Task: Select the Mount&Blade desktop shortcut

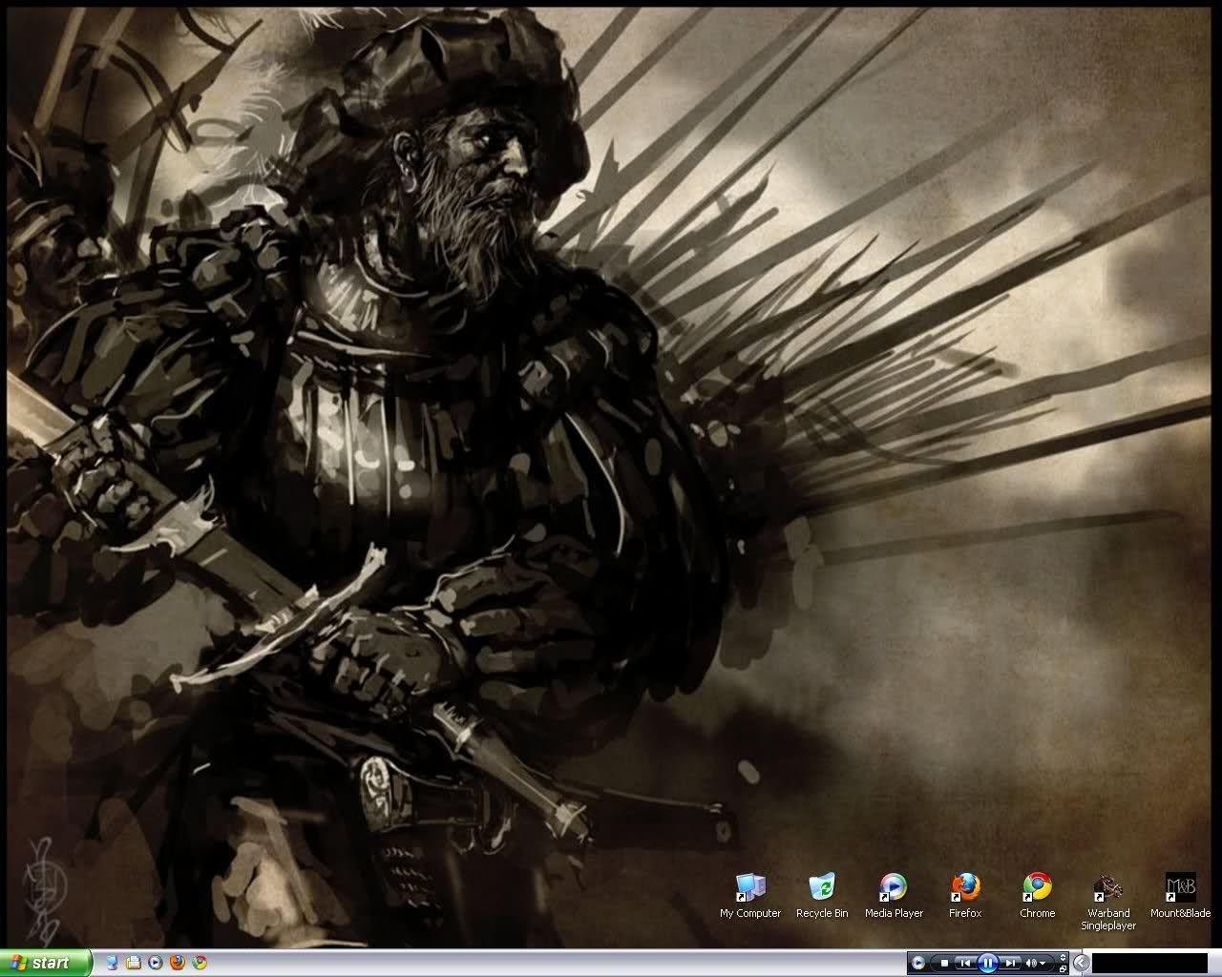Action: (1180, 895)
